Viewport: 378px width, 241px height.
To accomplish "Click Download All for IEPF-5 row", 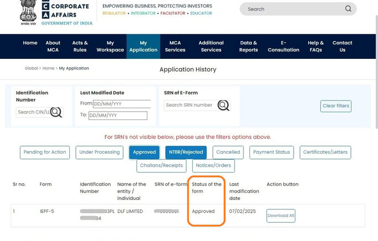I will (280, 215).
